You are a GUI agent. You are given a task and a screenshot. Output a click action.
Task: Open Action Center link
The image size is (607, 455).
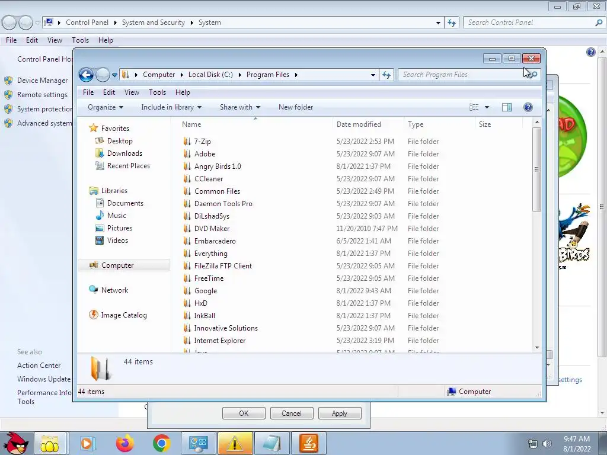point(39,365)
